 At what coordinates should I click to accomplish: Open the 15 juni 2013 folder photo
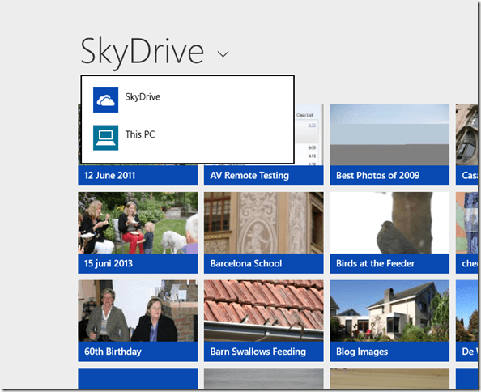pos(138,223)
